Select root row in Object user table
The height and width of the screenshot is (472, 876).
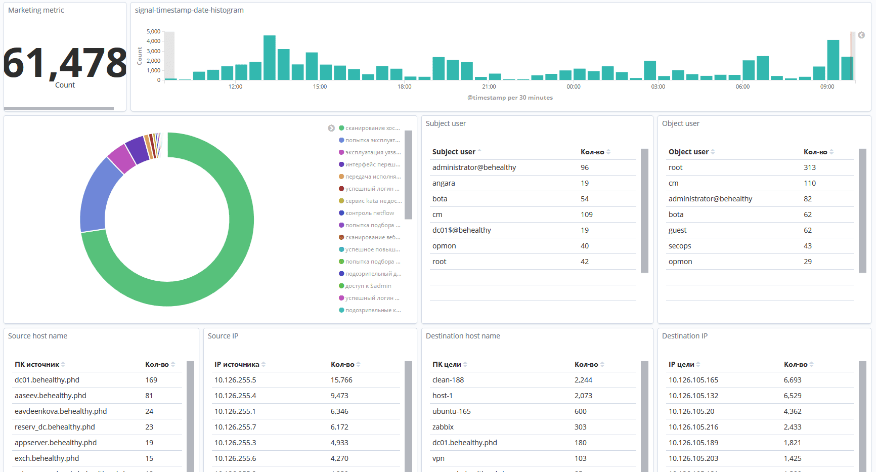pos(675,167)
